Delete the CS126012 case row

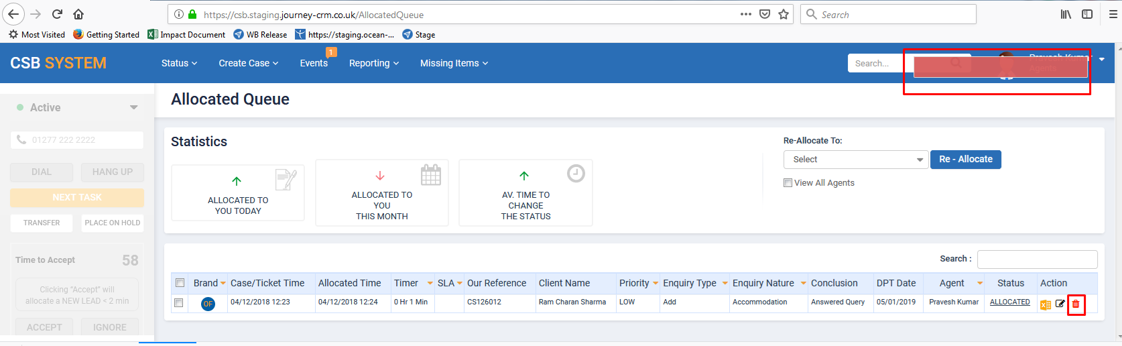(x=1076, y=304)
